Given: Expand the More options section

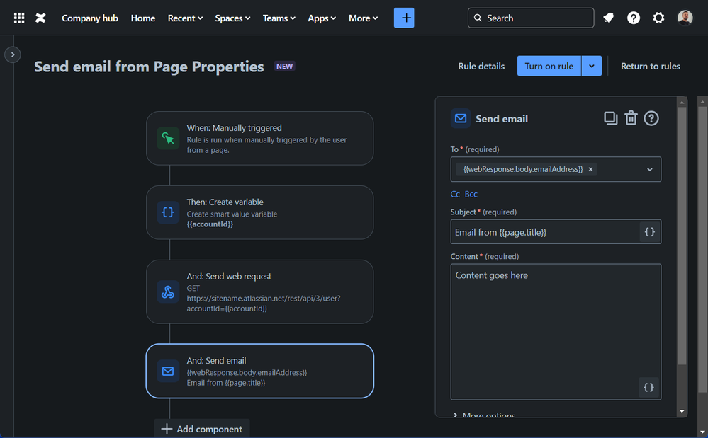Looking at the screenshot, I should pyautogui.click(x=485, y=415).
